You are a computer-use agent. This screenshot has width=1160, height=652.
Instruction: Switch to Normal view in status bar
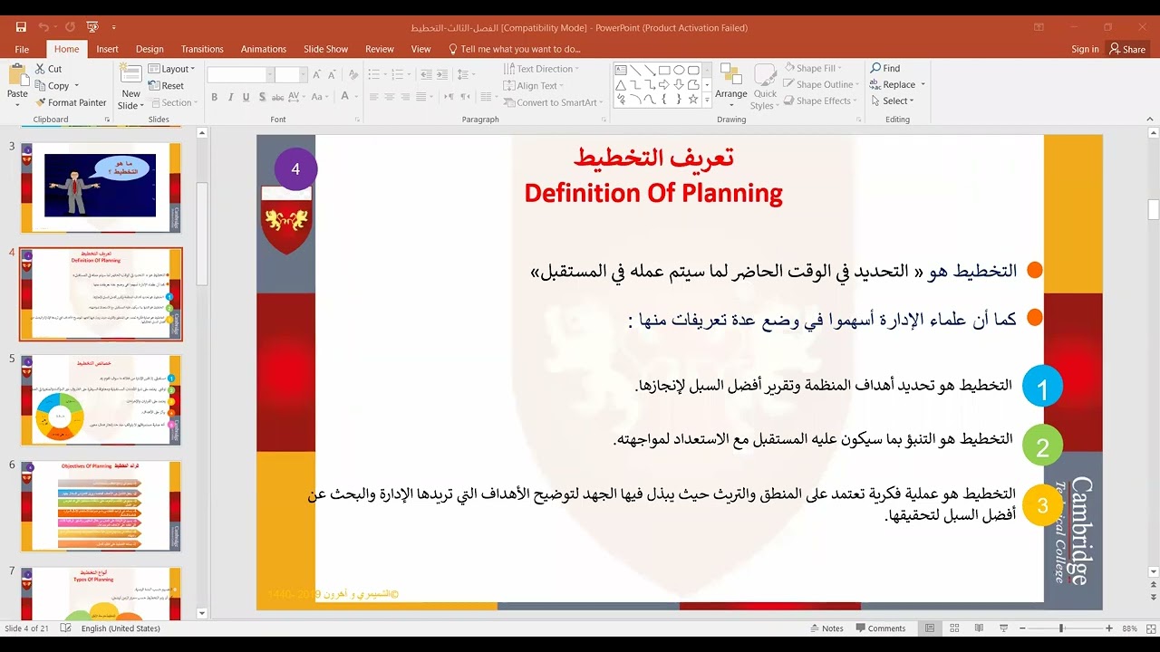pos(930,628)
